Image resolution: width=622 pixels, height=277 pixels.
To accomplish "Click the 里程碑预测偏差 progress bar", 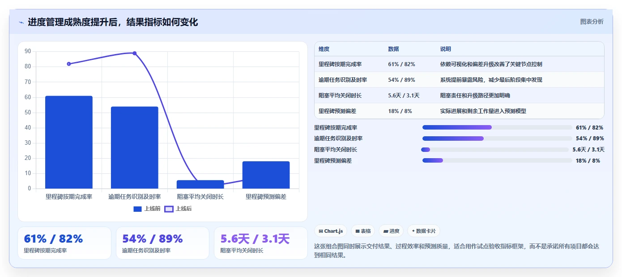I will tap(497, 160).
